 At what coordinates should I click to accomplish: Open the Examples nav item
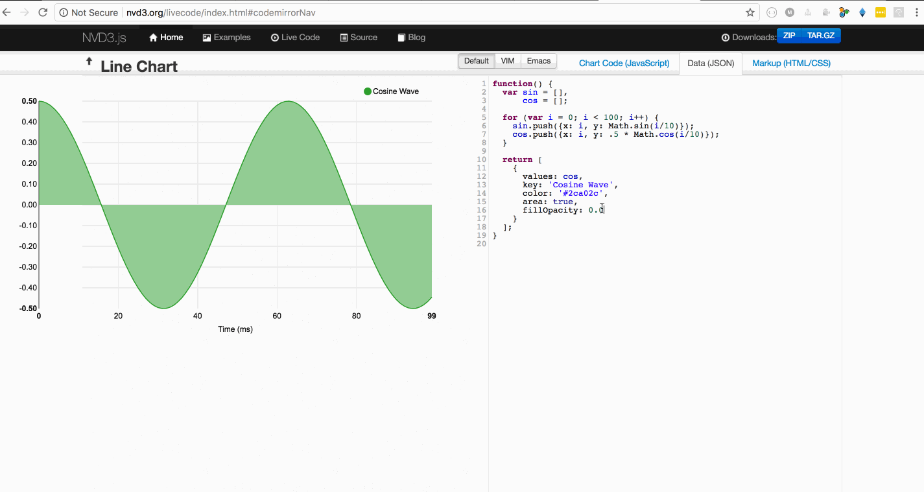[226, 38]
